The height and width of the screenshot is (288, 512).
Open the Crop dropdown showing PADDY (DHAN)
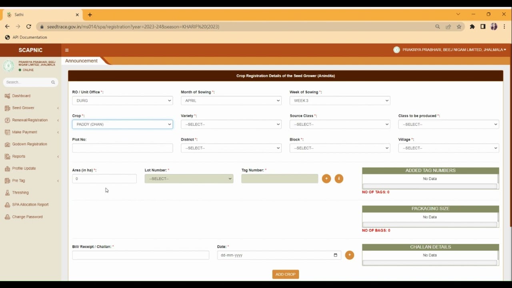coord(122,124)
